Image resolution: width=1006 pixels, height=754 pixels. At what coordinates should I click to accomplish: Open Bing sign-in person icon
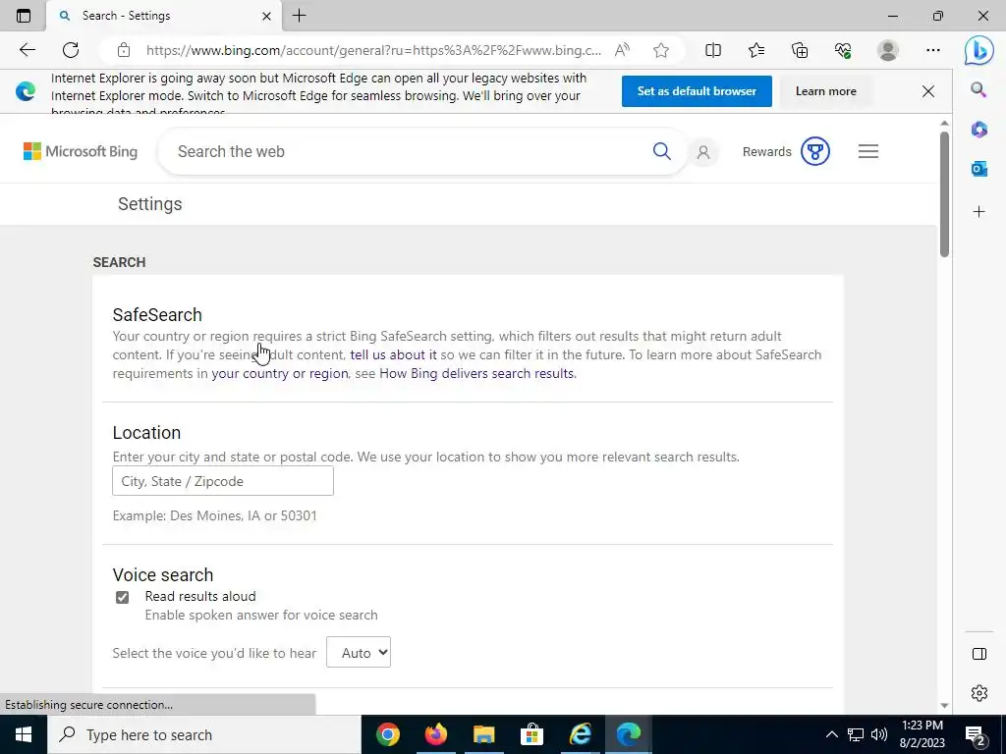coord(703,152)
